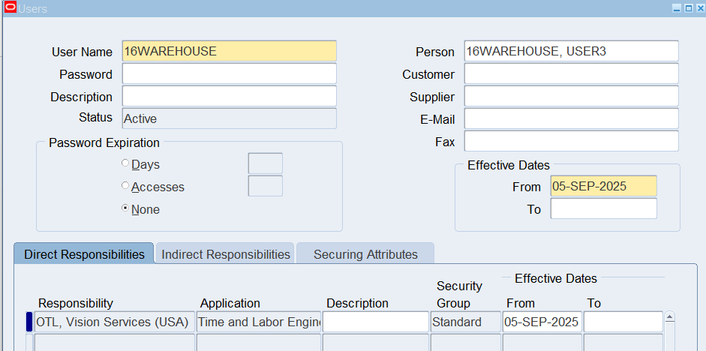Image resolution: width=706 pixels, height=351 pixels.
Task: Click the Effective Dates From field
Action: pos(603,187)
